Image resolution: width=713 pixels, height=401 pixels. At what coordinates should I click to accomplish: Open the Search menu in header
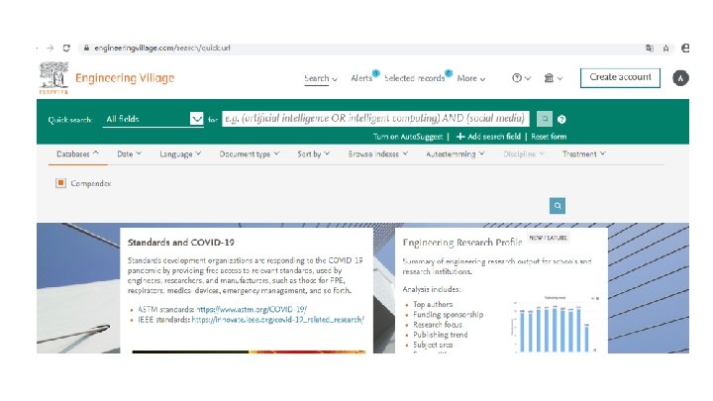pos(321,78)
